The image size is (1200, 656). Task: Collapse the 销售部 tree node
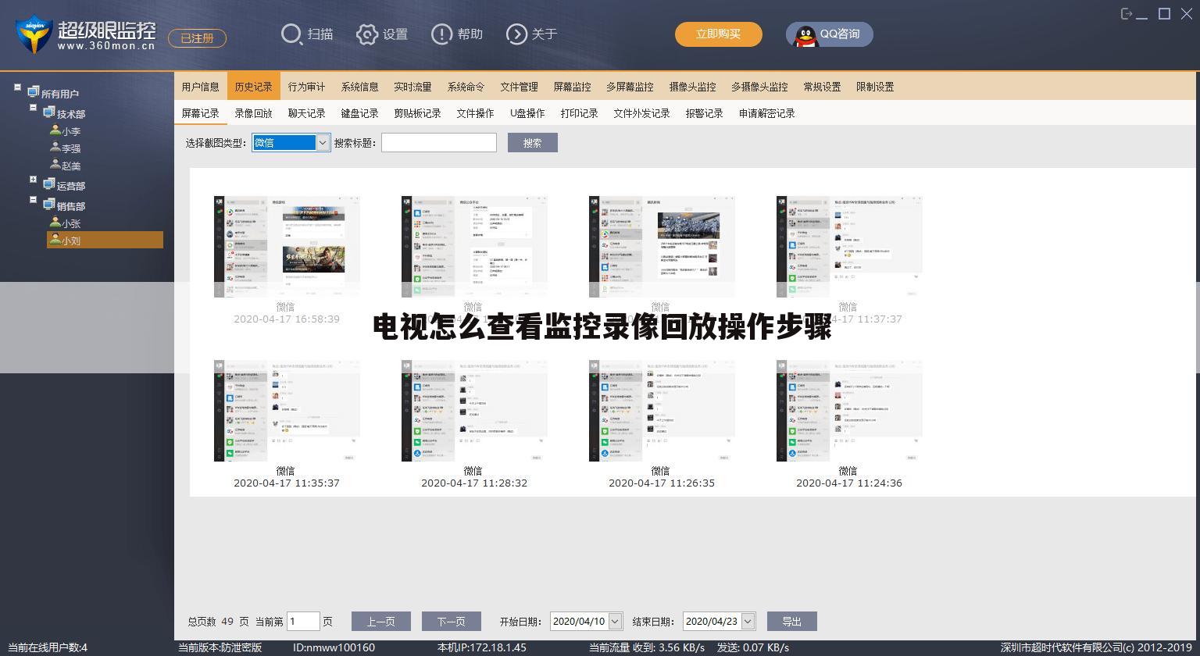[x=33, y=199]
